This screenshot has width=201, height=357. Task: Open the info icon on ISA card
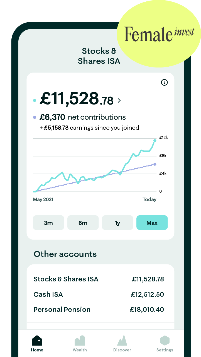click(165, 82)
